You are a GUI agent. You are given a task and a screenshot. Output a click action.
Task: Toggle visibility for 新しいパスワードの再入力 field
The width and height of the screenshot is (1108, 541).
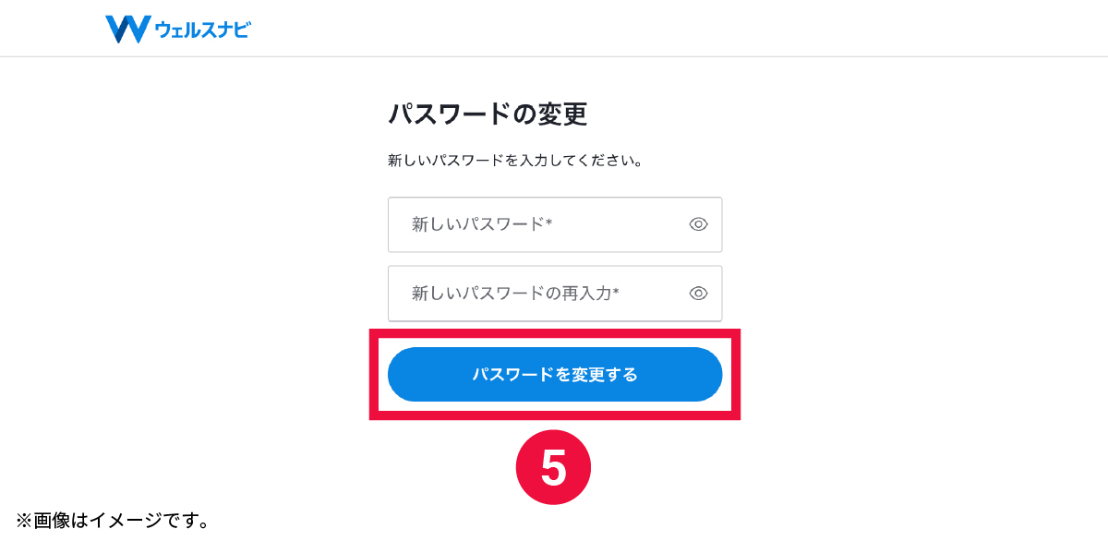698,294
